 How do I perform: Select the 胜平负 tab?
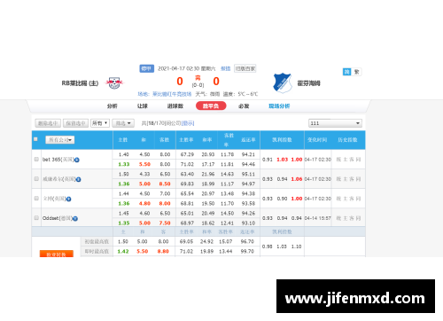pyautogui.click(x=211, y=106)
